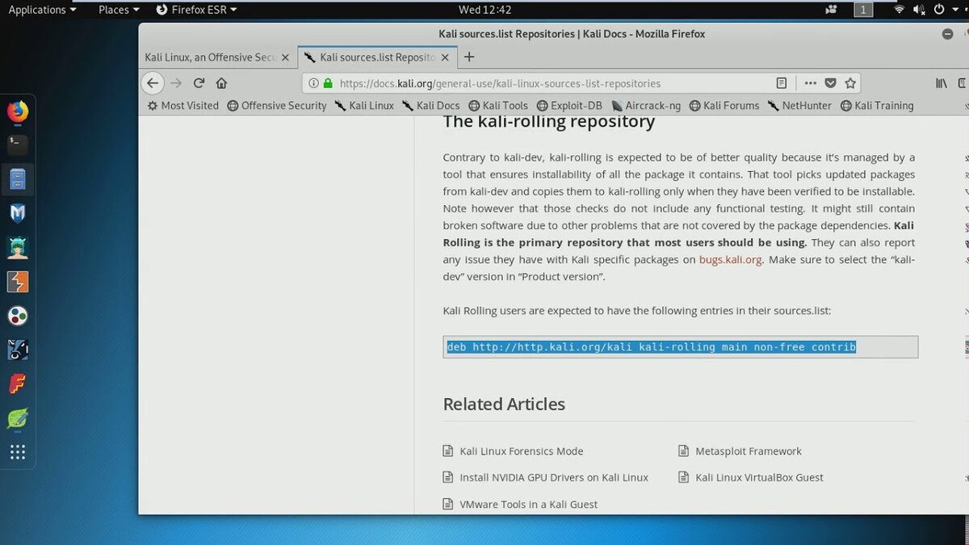This screenshot has height=545, width=969.
Task: Click the highlighted deb sources.list line
Action: click(x=651, y=347)
